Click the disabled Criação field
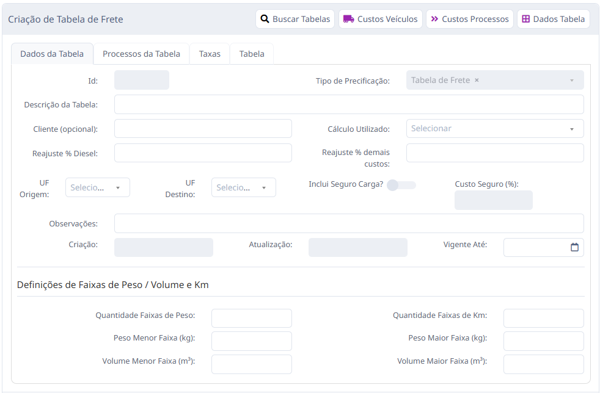Viewport: 600px width, 393px height. (x=164, y=247)
